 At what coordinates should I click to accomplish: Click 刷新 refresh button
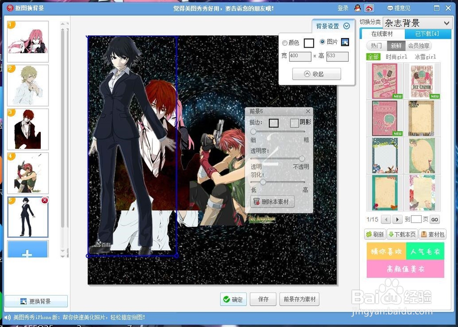[x=375, y=234]
